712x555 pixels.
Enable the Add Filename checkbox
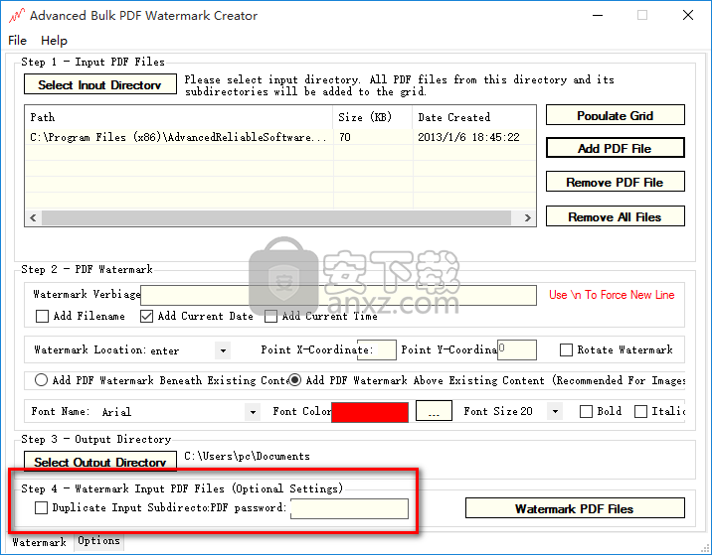pyautogui.click(x=42, y=316)
